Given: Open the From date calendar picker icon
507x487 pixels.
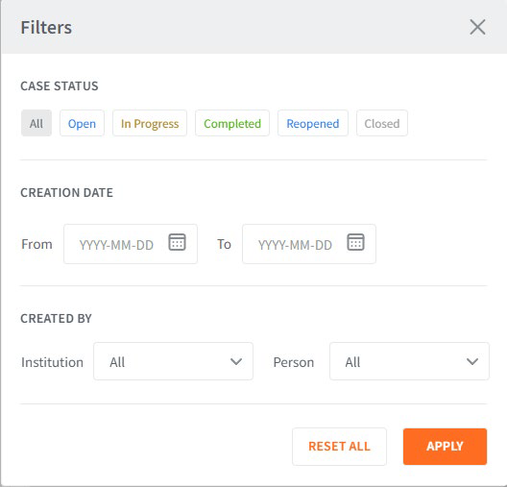Looking at the screenshot, I should [177, 242].
